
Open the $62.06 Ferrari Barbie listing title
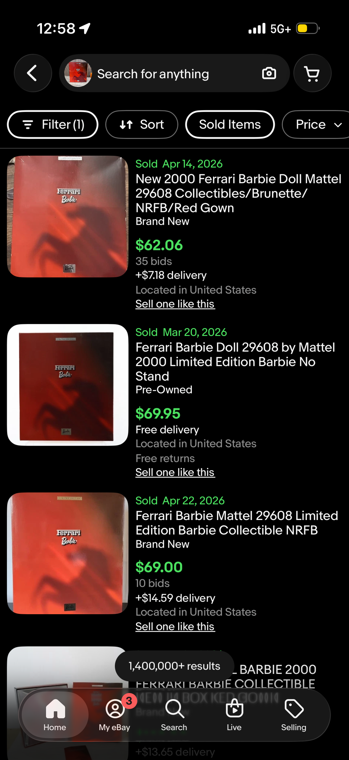pos(238,193)
